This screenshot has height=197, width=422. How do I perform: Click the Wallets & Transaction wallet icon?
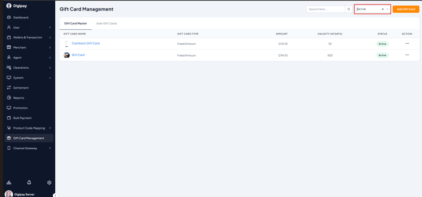(9, 37)
